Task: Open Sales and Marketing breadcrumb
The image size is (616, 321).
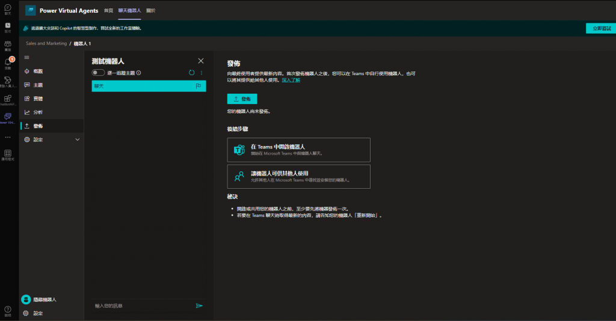Action: [46, 43]
